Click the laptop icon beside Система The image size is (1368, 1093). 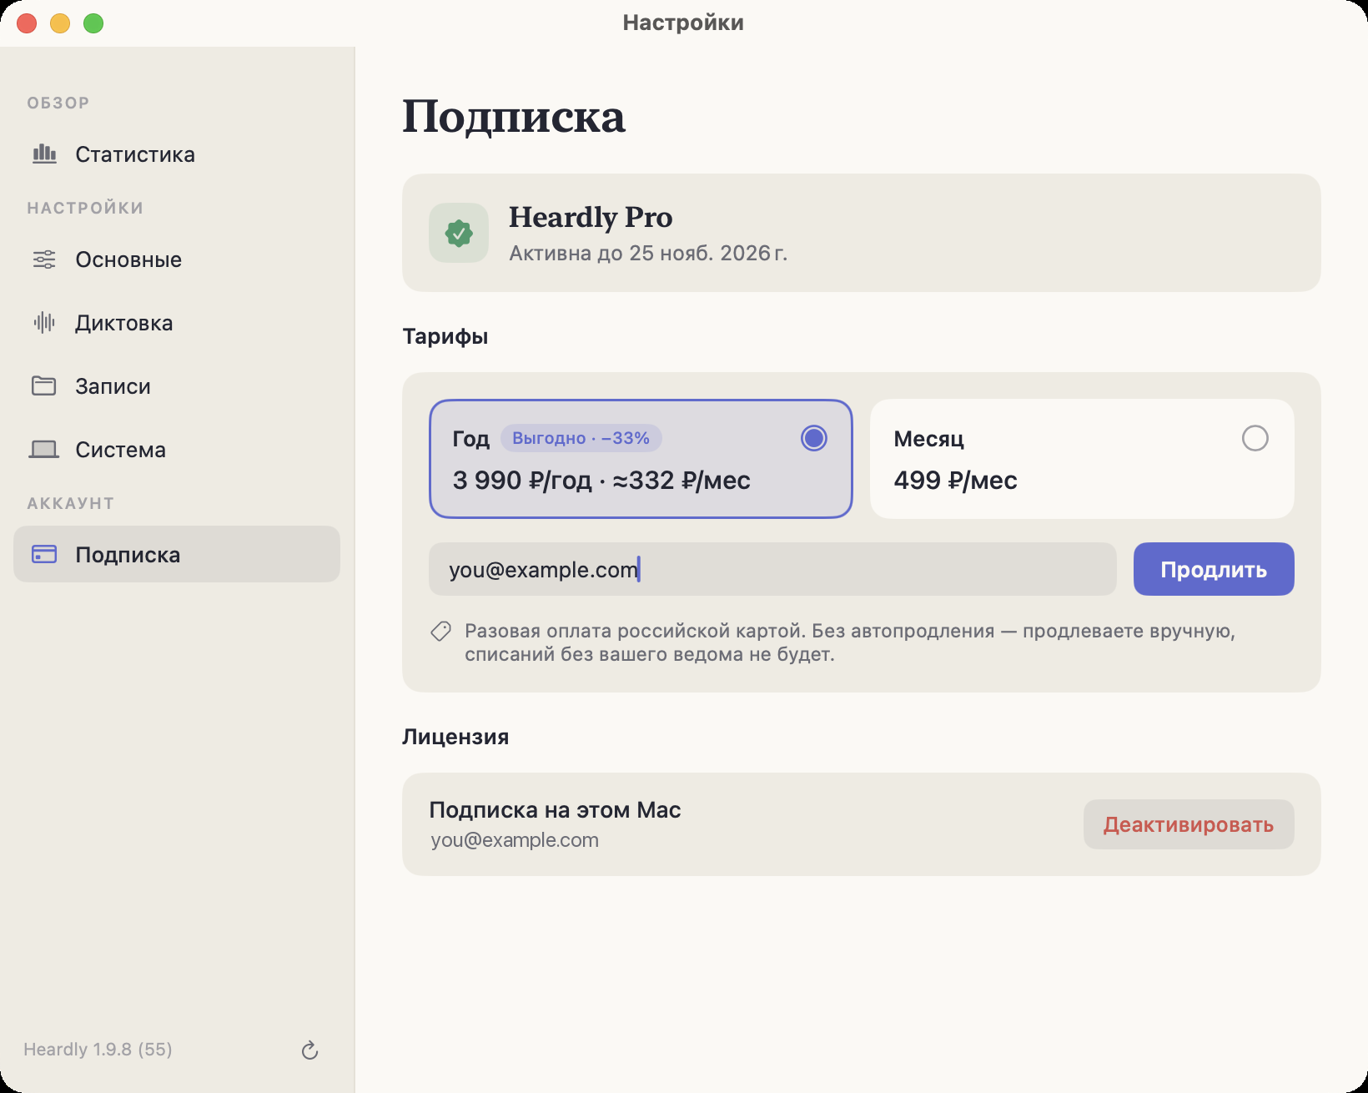click(x=44, y=450)
